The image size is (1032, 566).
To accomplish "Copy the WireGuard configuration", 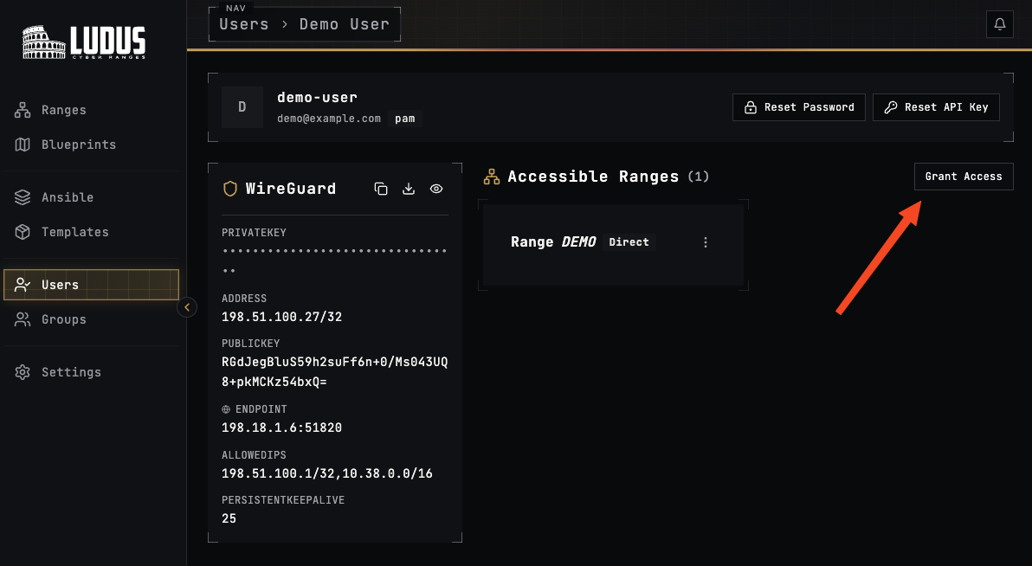I will coord(381,188).
